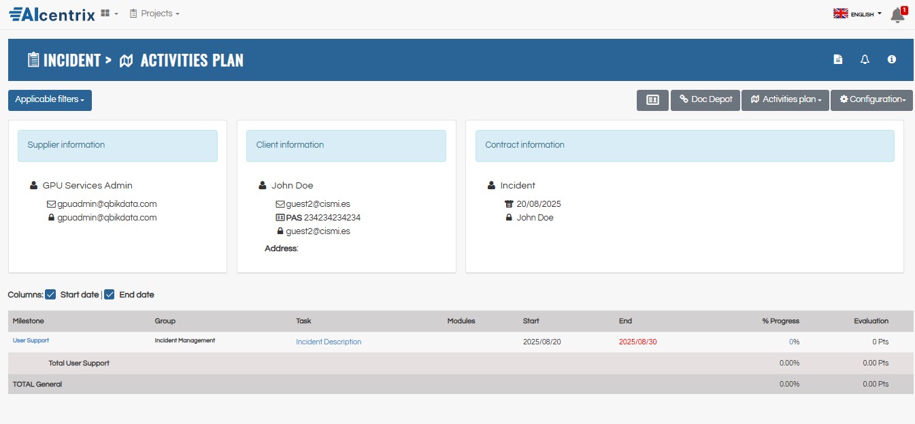The image size is (915, 424).
Task: Open the ENGLISH language menu
Action: pos(864,14)
